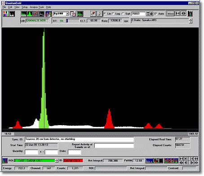Open the File menu

4,7
